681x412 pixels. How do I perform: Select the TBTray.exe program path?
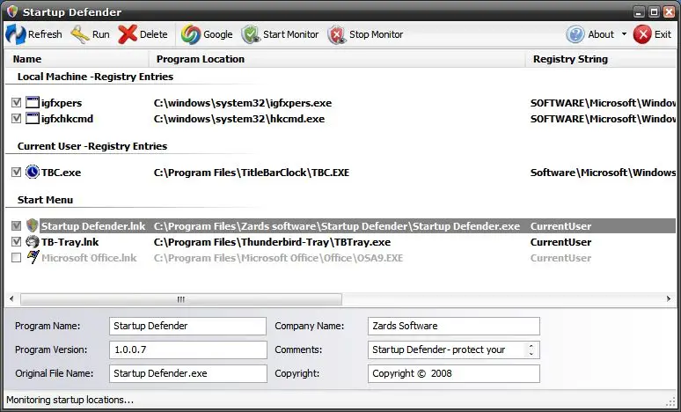273,242
